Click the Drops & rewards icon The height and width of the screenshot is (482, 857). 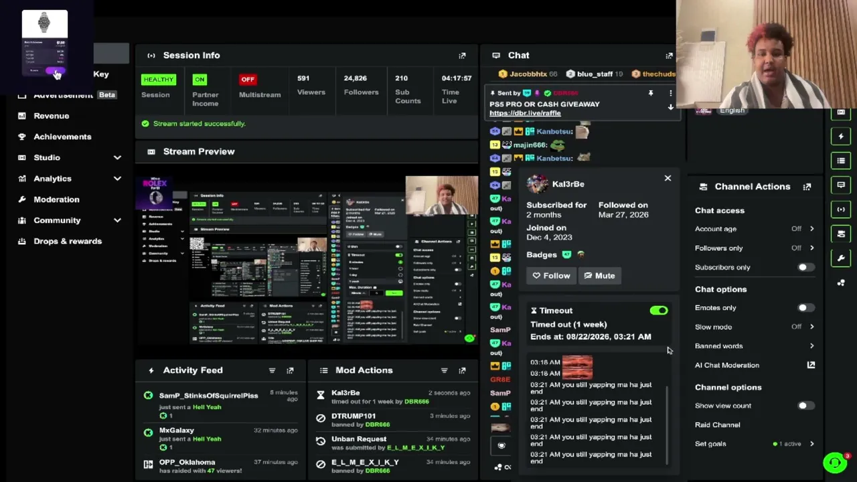pos(22,241)
